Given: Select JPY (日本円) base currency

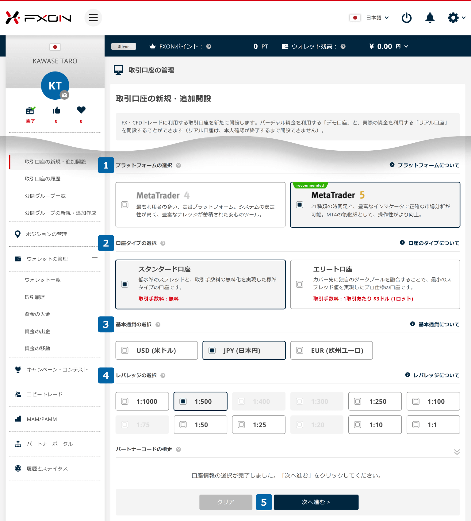Looking at the screenshot, I should coord(244,350).
